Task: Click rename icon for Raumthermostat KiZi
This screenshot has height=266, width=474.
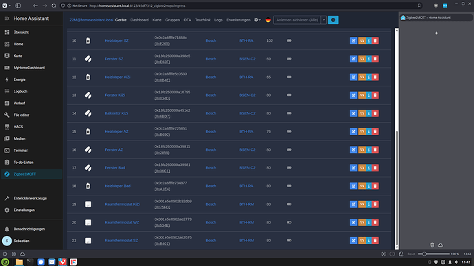Action: 353,204
